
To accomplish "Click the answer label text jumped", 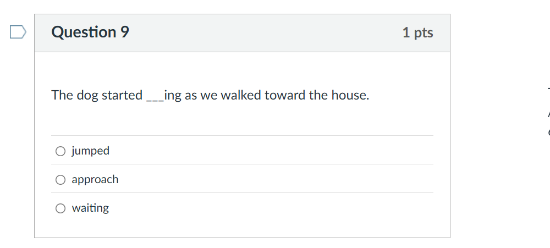I will [90, 151].
